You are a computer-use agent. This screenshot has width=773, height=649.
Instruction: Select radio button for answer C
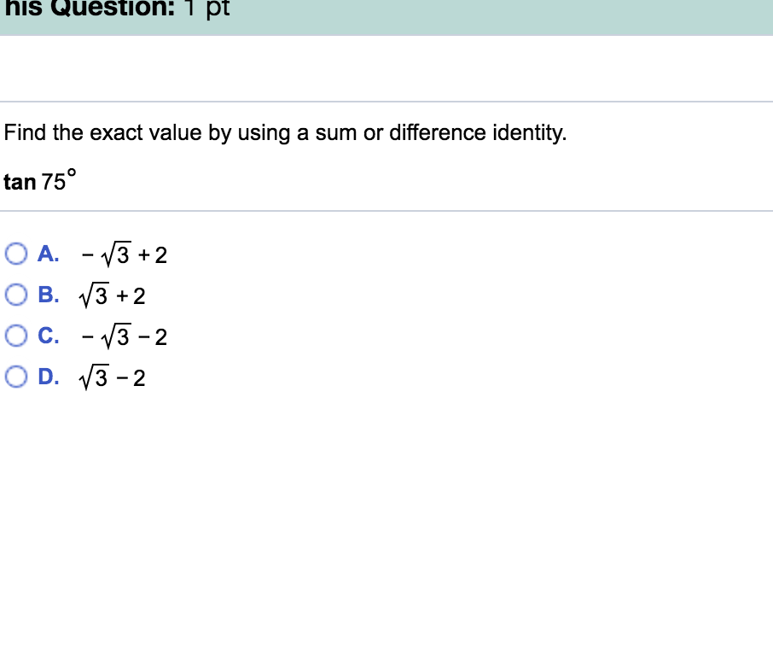(15, 333)
